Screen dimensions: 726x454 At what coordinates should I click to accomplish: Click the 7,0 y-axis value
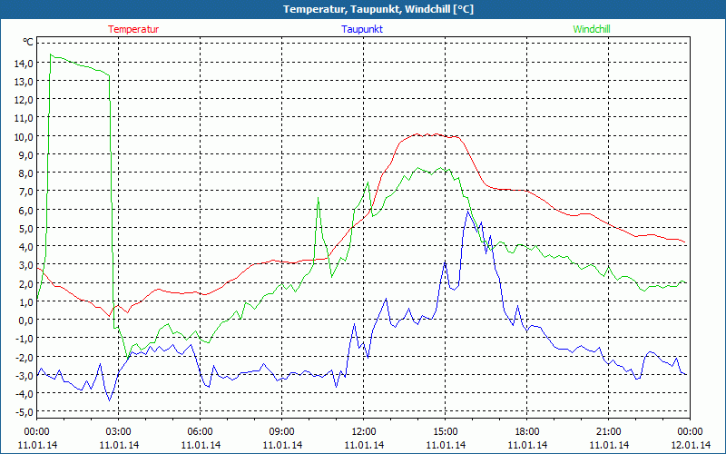pyautogui.click(x=26, y=192)
